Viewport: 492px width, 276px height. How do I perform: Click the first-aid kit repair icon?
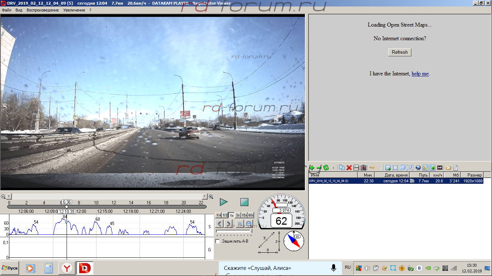364,168
